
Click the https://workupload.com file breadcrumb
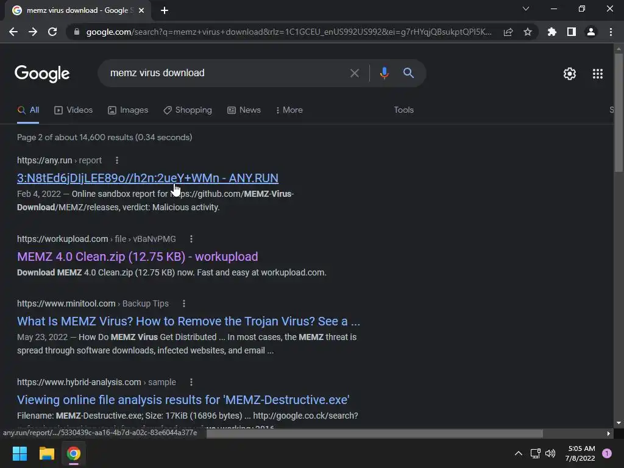pos(96,239)
